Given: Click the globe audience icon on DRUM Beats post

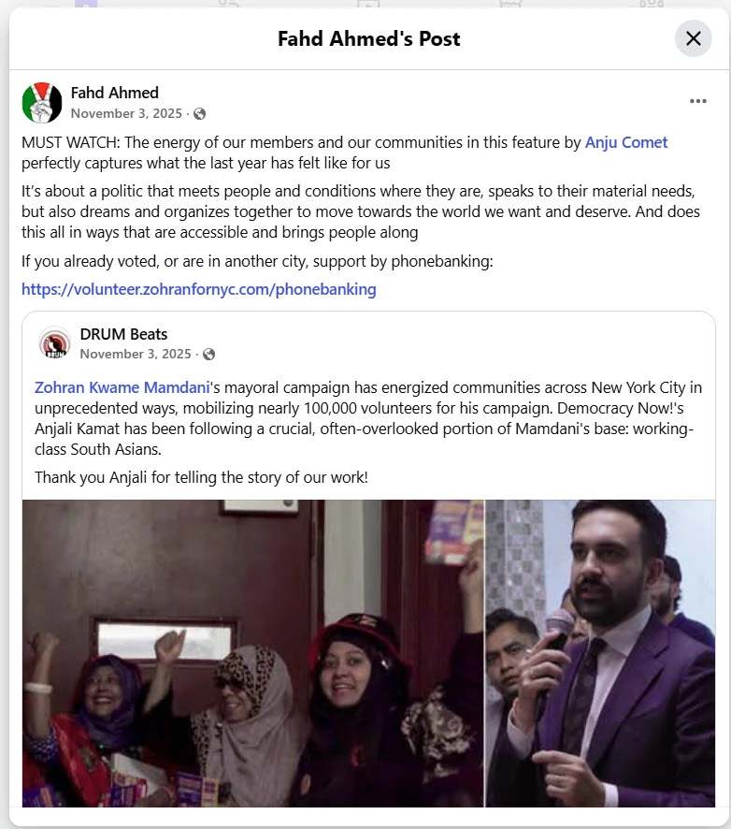Looking at the screenshot, I should coord(209,355).
